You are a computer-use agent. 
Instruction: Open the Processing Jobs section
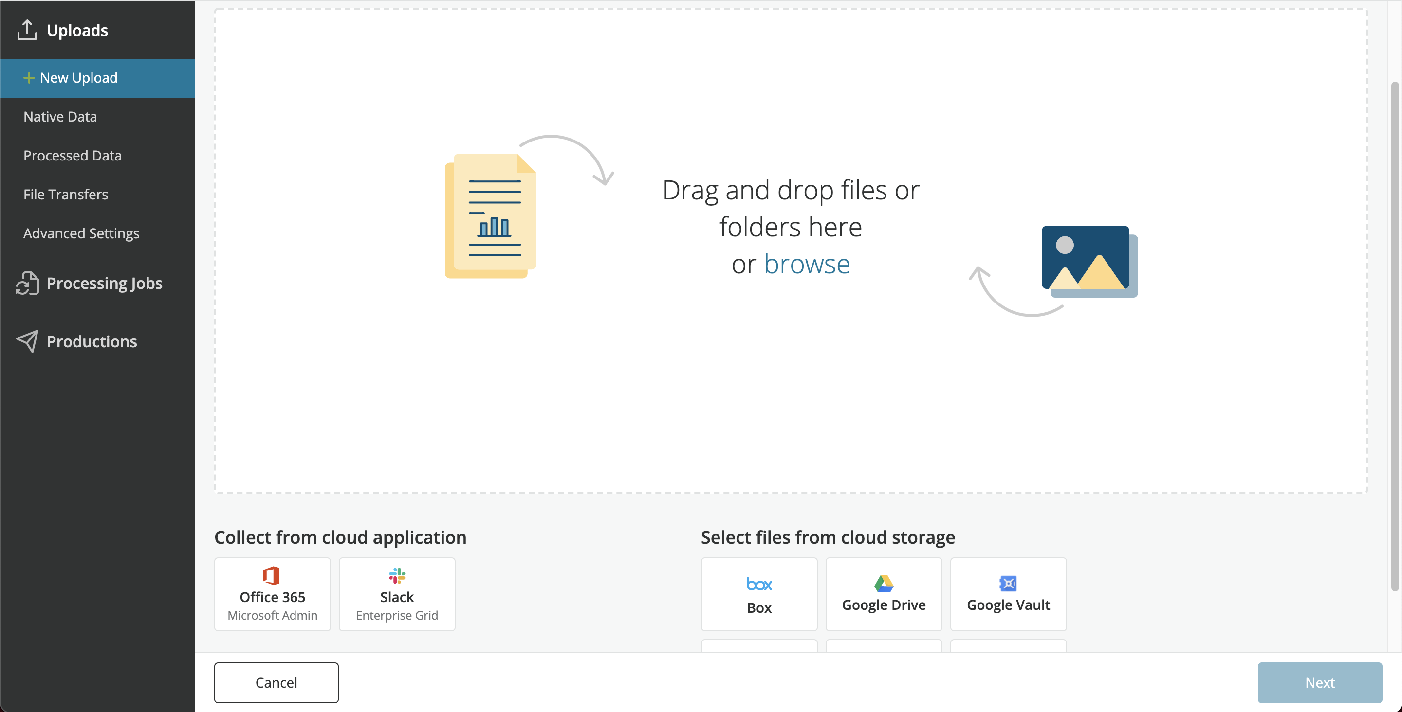pyautogui.click(x=104, y=283)
